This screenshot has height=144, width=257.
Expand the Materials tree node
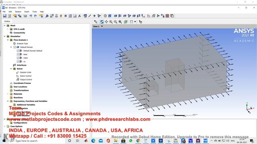pyautogui.click(x=8, y=94)
